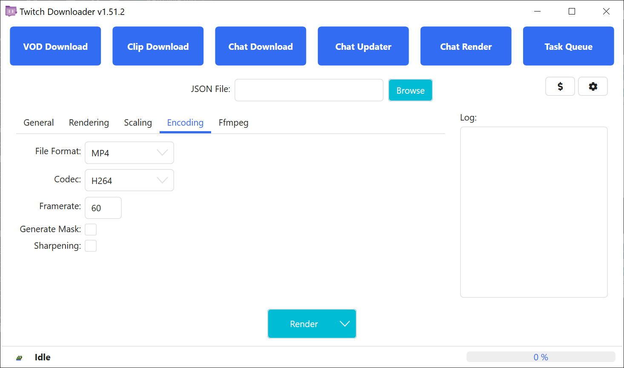Go to the Encoding tab
624x368 pixels.
[x=185, y=123]
